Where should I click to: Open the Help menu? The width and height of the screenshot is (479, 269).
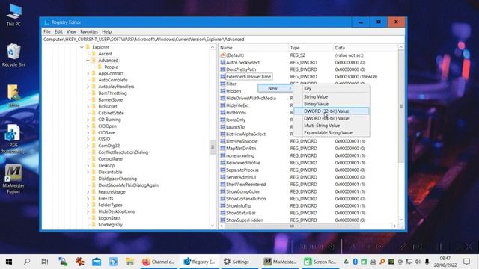pyautogui.click(x=106, y=31)
